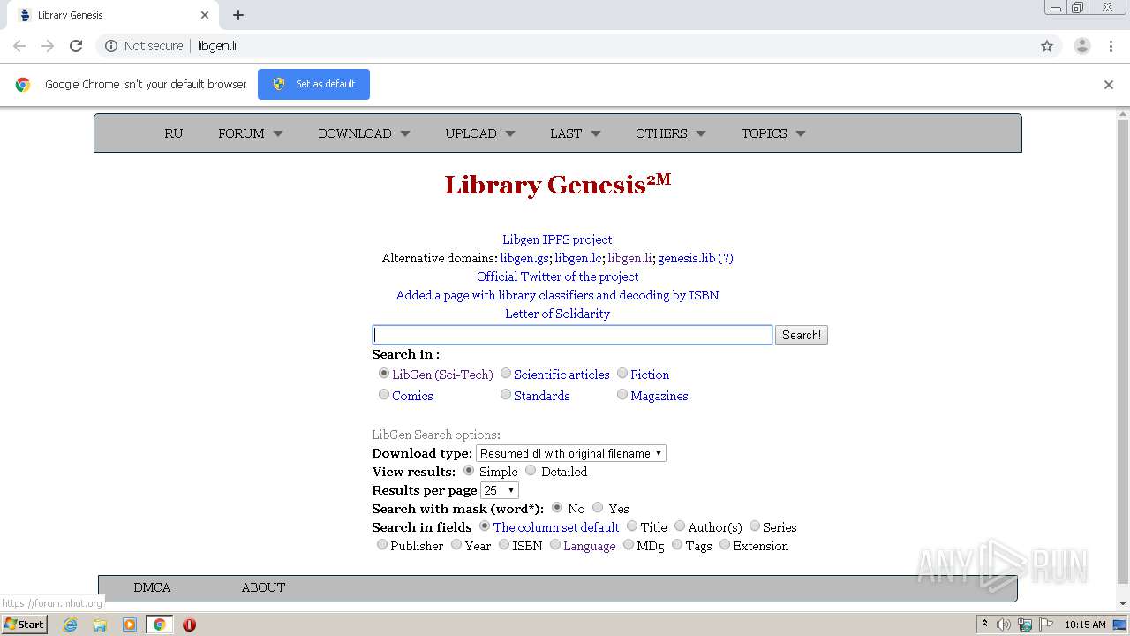
Task: Open the Results per page dropdown
Action: [500, 490]
